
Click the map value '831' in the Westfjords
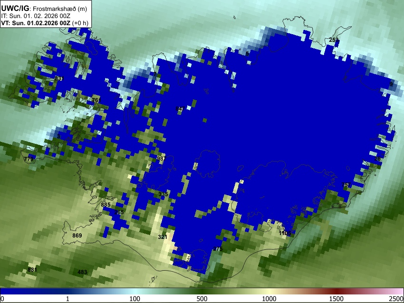[x=58, y=78]
